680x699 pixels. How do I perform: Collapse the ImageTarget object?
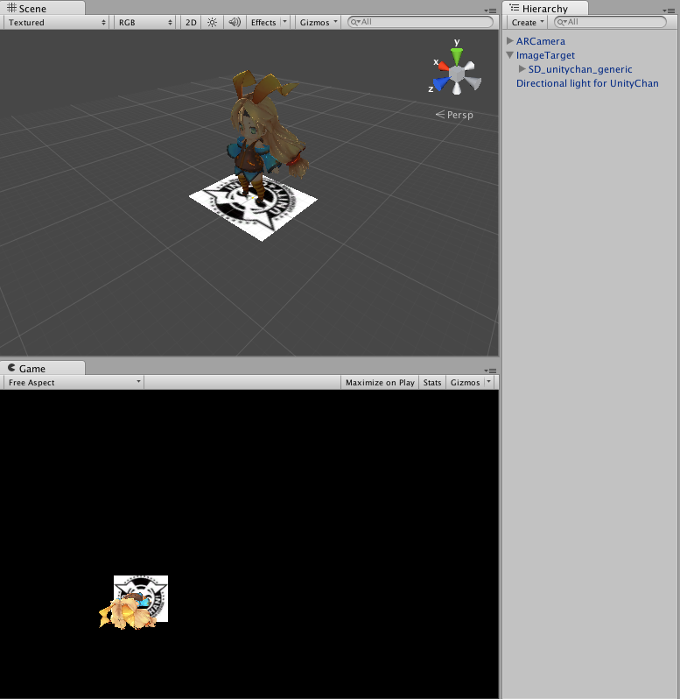[x=510, y=55]
